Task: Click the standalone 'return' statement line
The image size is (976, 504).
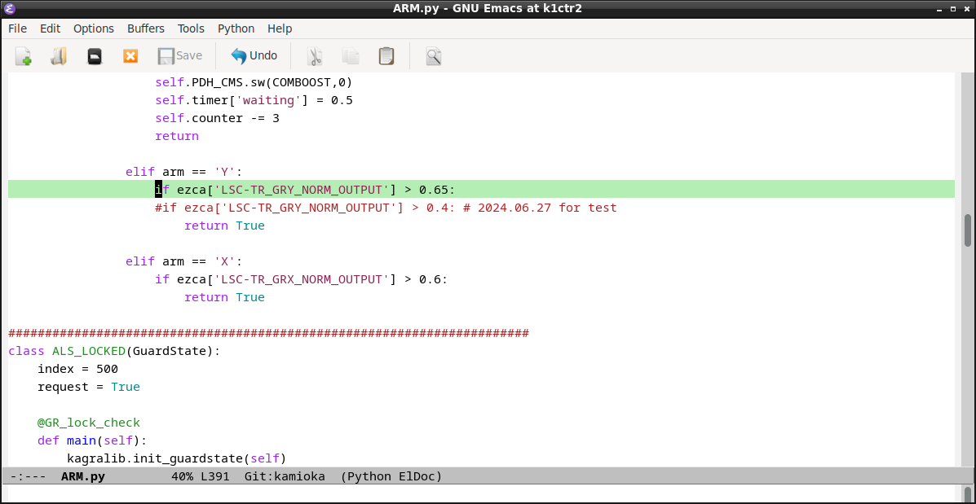Action: click(x=177, y=135)
